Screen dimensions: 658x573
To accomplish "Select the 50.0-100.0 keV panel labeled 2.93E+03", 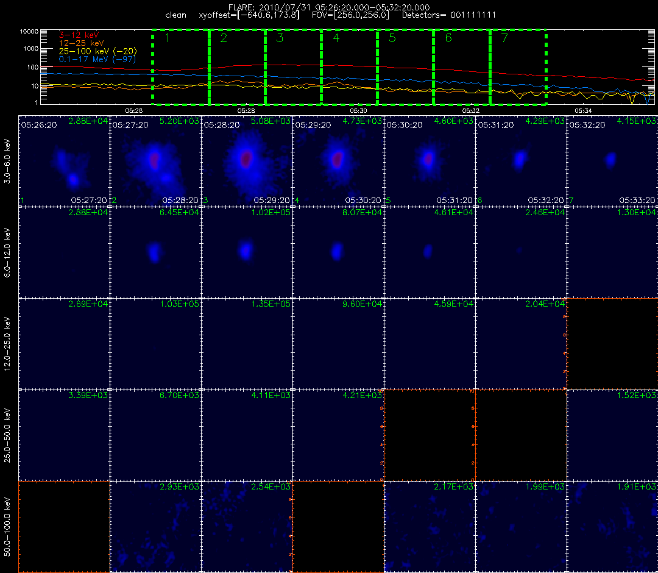I will [156, 527].
